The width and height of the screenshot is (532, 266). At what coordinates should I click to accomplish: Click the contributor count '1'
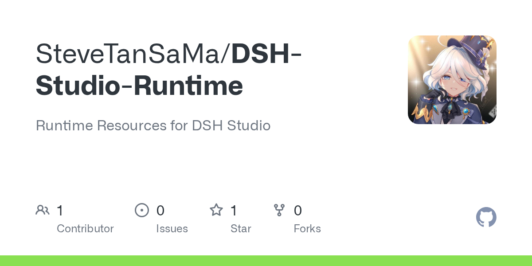(x=60, y=211)
